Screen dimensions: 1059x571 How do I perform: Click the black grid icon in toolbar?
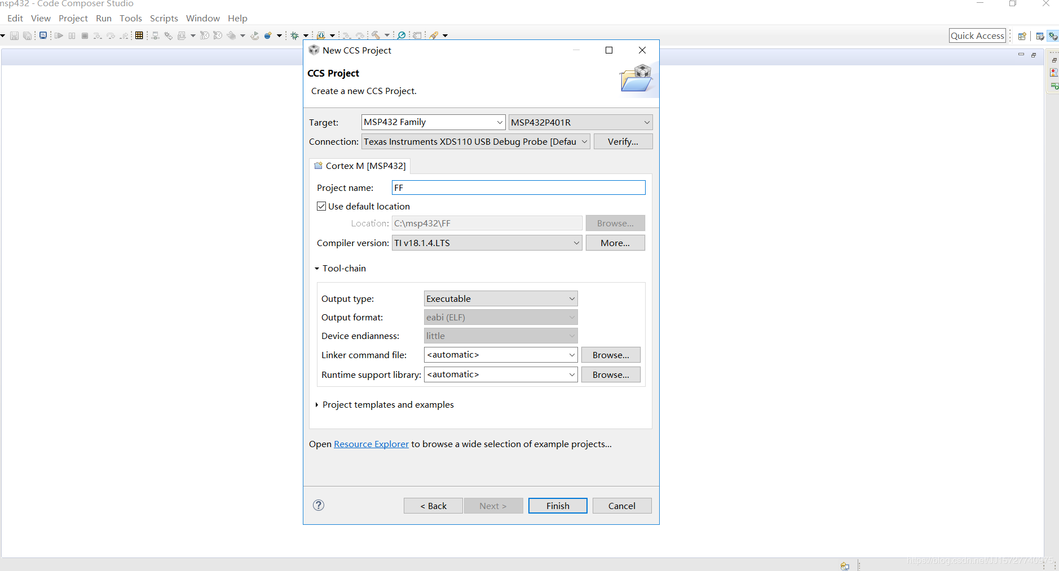click(x=139, y=35)
